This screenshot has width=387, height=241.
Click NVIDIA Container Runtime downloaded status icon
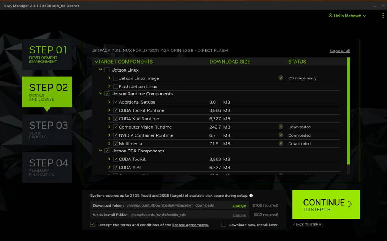pos(281,135)
